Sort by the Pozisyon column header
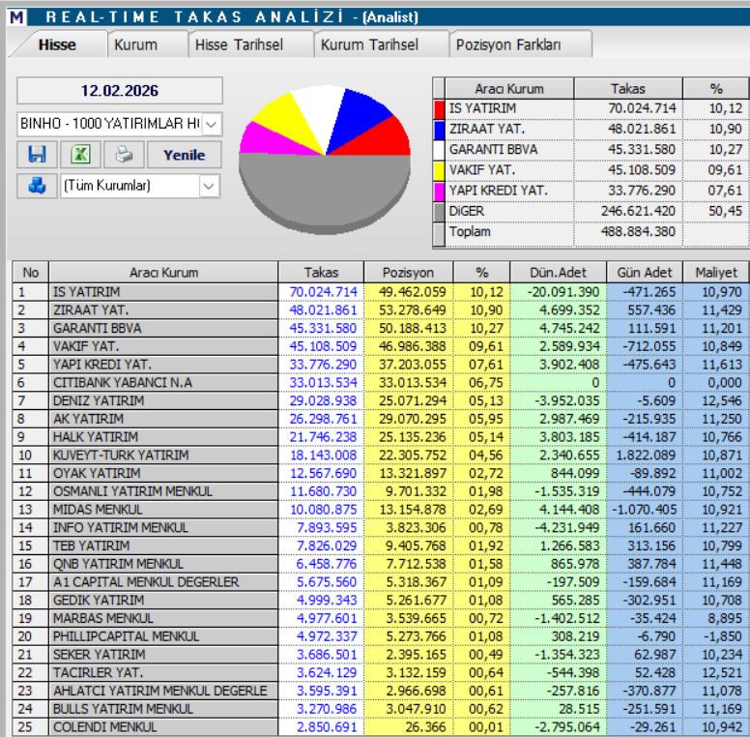The width and height of the screenshot is (750, 737). (x=408, y=273)
